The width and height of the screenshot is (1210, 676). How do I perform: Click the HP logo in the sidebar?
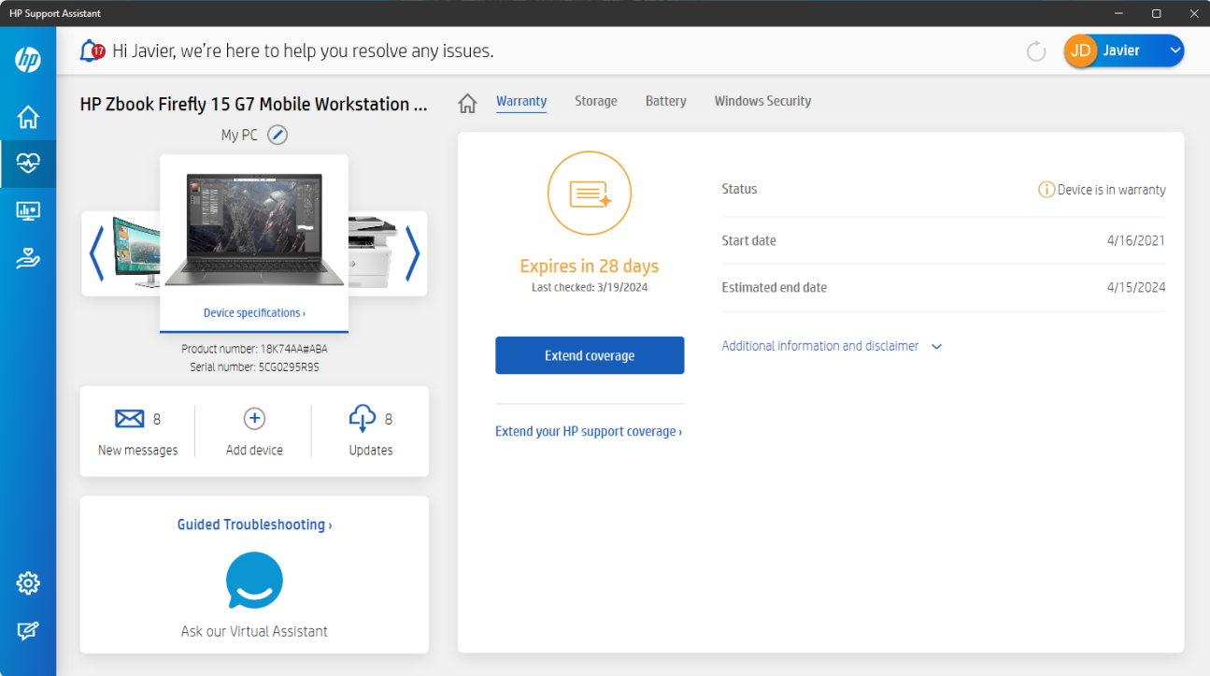(28, 60)
